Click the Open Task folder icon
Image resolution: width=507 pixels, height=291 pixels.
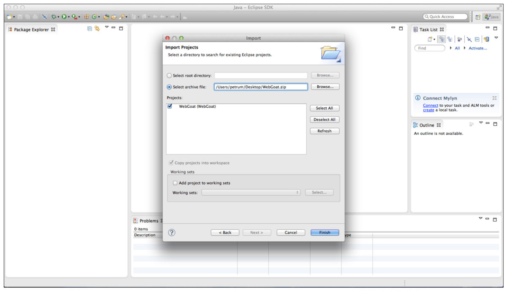tap(114, 17)
